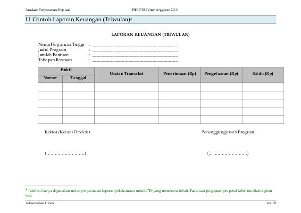Click the green footnote text about Tabel

(149, 193)
